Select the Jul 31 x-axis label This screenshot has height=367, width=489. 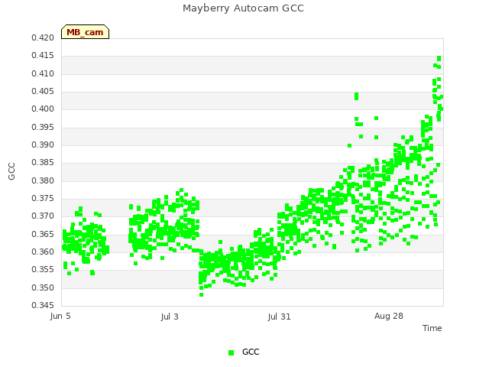[279, 317]
